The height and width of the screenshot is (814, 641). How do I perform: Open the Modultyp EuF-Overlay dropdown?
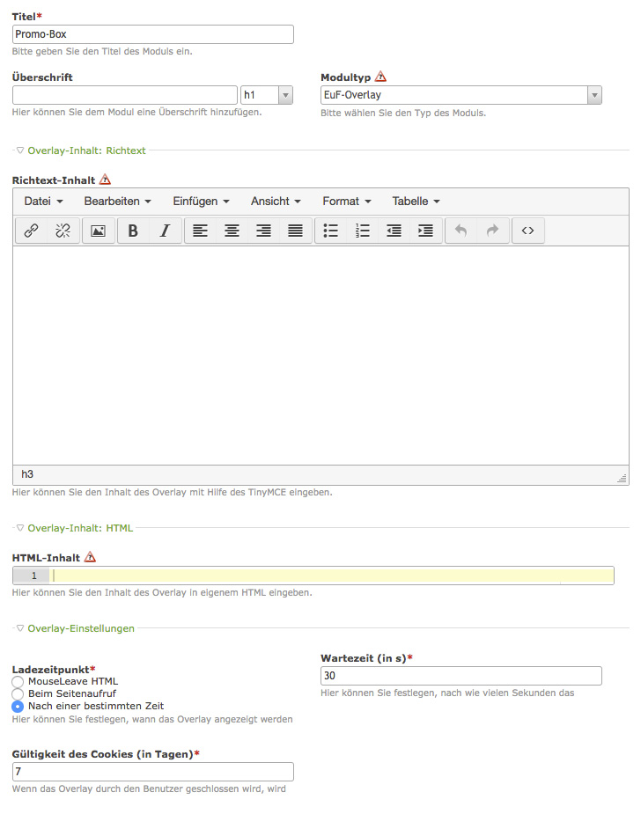coord(460,95)
